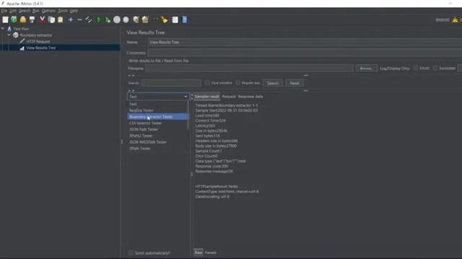Collapse the Test Plan tree node
462x259 pixels.
pos(3,29)
